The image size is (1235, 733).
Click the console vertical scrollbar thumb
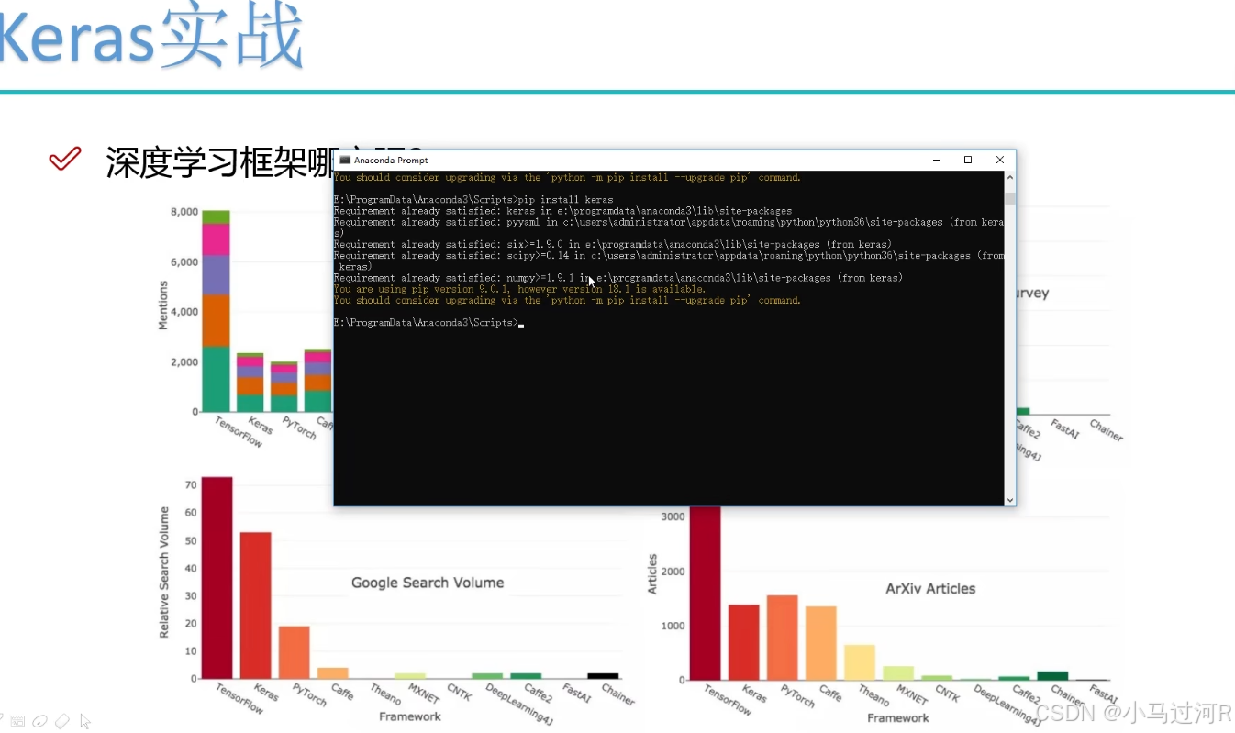tap(1010, 198)
